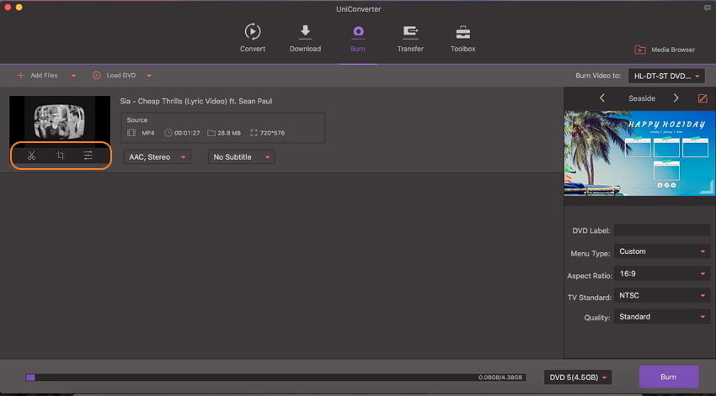Screen dimensions: 716x396
Task: Click the crop icon under thumbnail
Action: coord(61,156)
